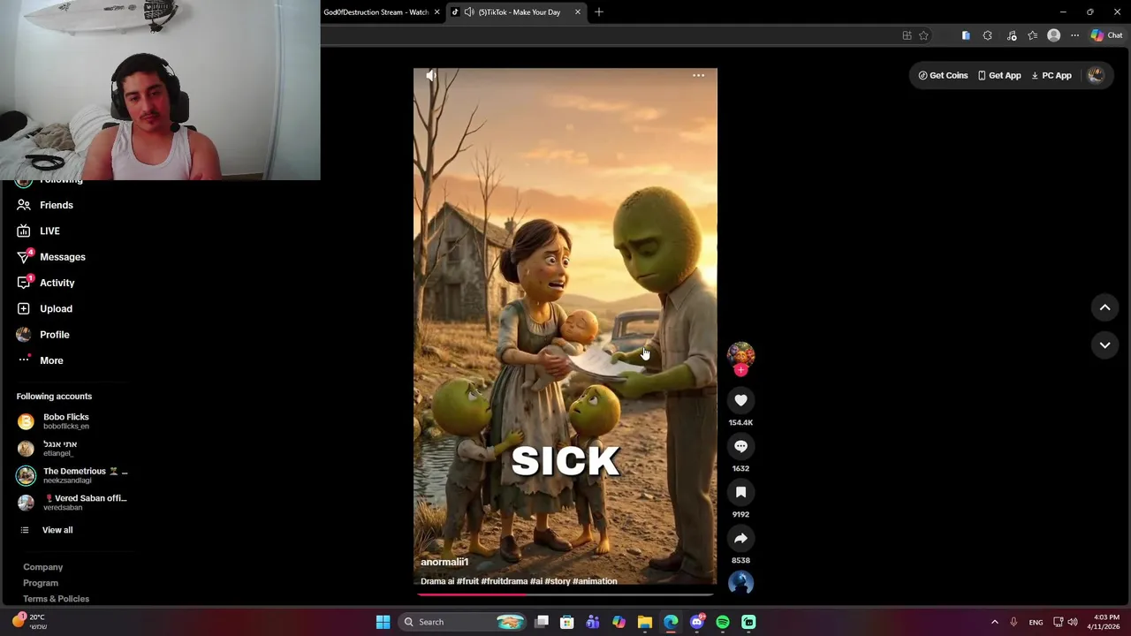Image resolution: width=1131 pixels, height=636 pixels.
Task: Close the TikTok browser tab
Action: point(578,12)
